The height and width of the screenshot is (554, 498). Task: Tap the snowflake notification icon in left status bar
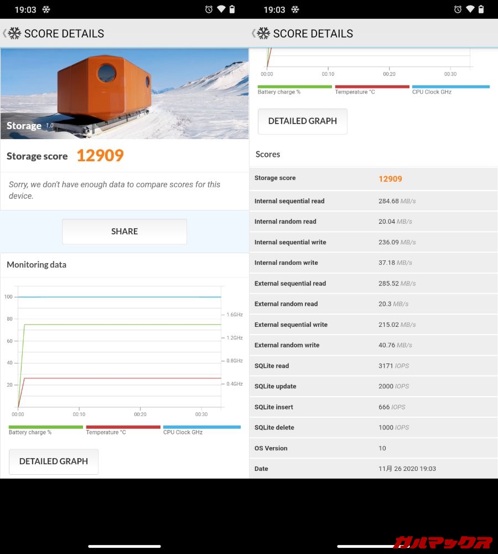pos(46,9)
